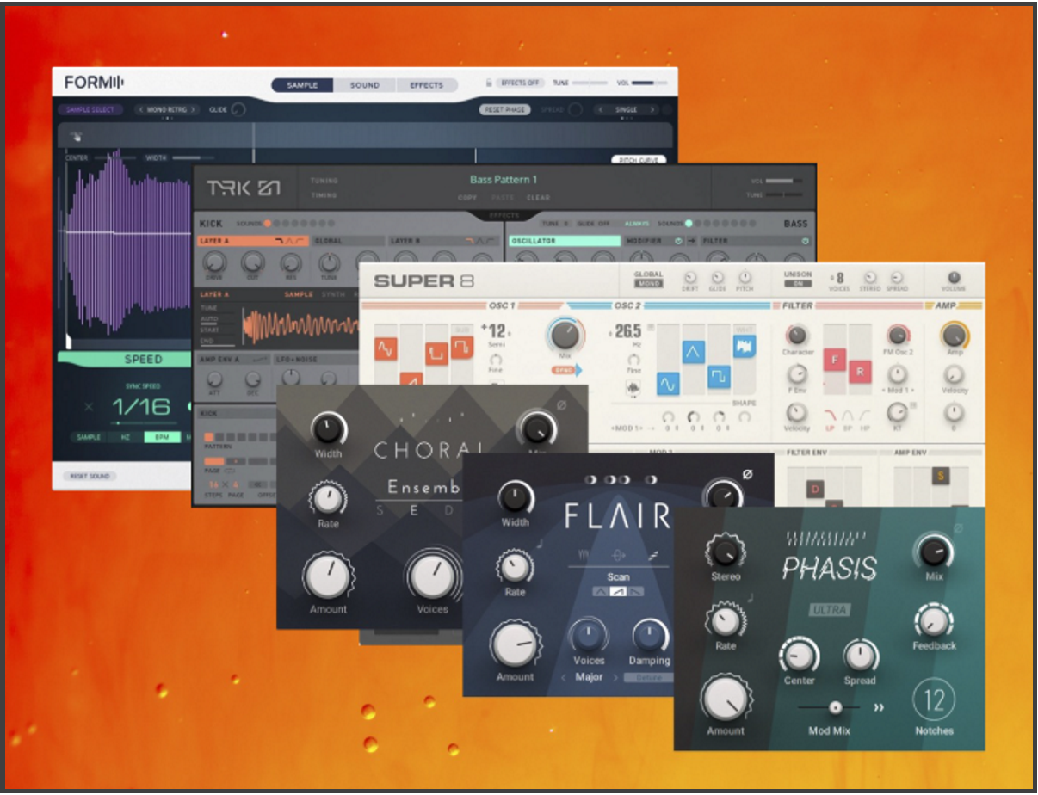
Task: Click the Speed header in Form
Action: 126,359
